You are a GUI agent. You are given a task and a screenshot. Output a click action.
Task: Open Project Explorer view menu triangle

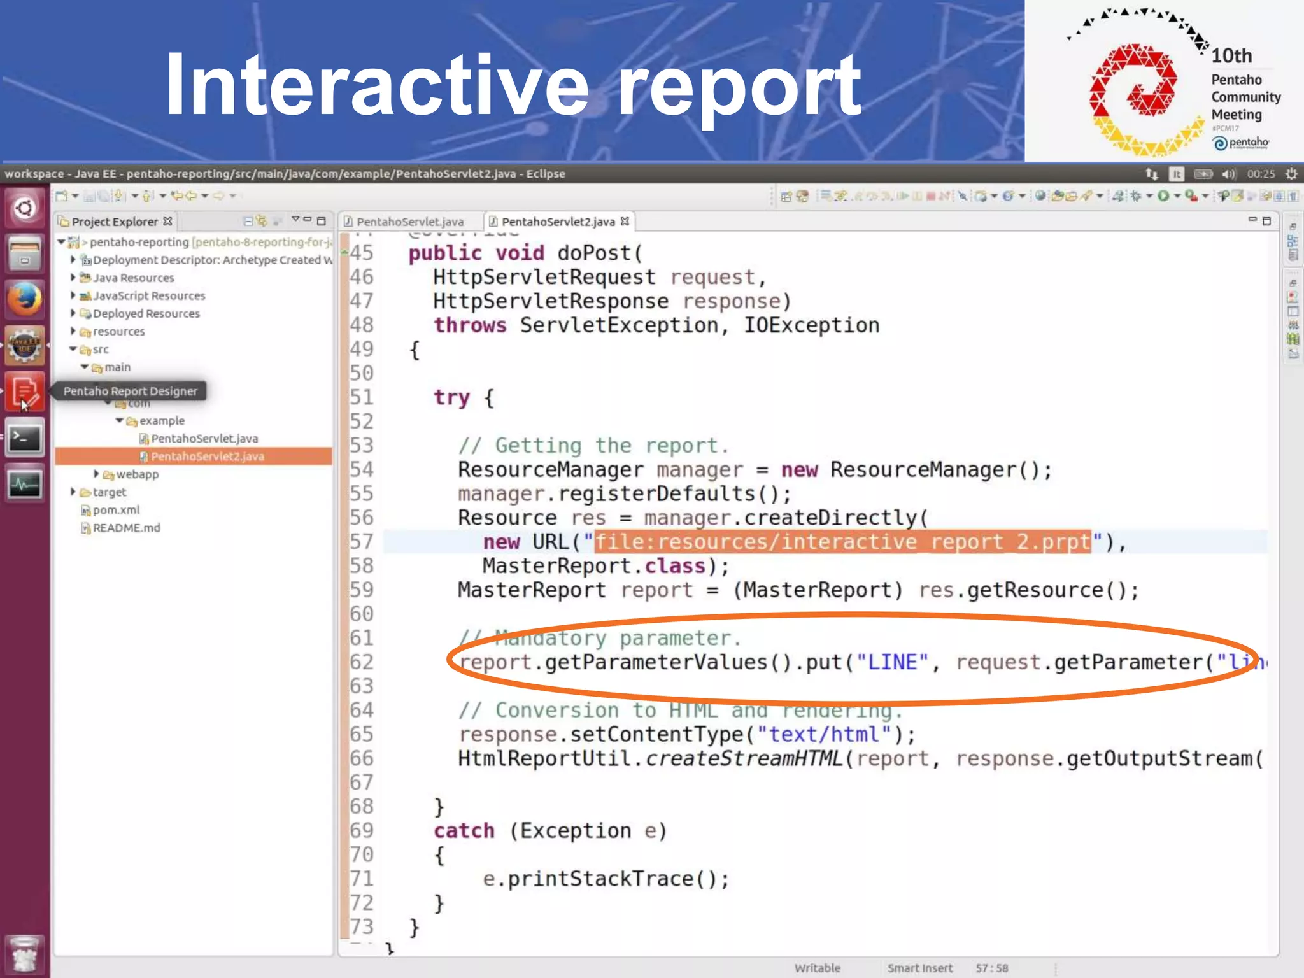click(x=295, y=219)
